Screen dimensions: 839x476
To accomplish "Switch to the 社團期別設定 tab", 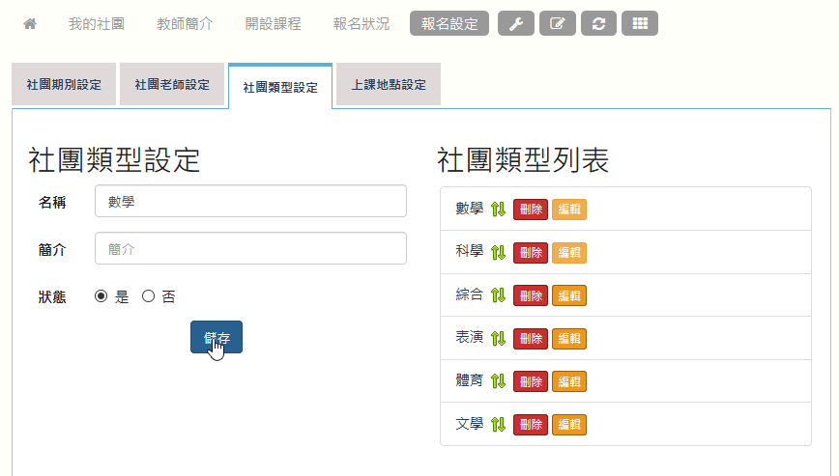I will (64, 86).
